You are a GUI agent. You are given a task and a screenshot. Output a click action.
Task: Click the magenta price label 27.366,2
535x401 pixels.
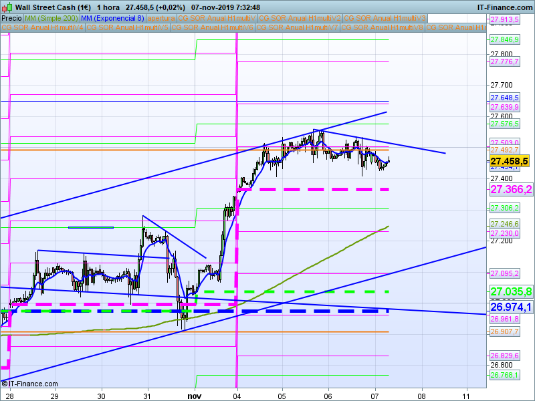pyautogui.click(x=511, y=189)
